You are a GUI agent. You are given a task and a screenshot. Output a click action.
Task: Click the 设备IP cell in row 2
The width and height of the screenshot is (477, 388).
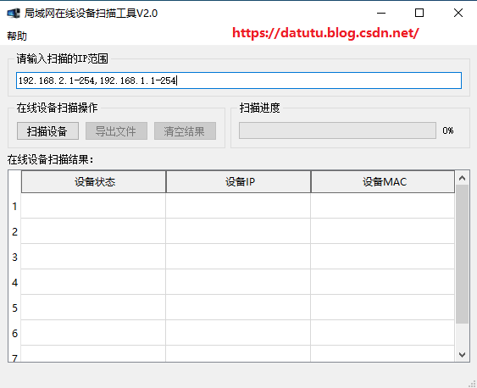tap(238, 231)
